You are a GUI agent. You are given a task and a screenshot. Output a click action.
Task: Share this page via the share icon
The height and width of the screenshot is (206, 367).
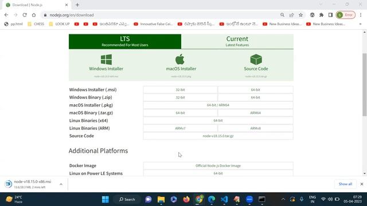(x=291, y=15)
